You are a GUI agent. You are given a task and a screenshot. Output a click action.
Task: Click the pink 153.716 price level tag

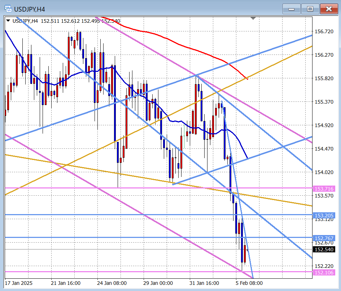(x=324, y=188)
